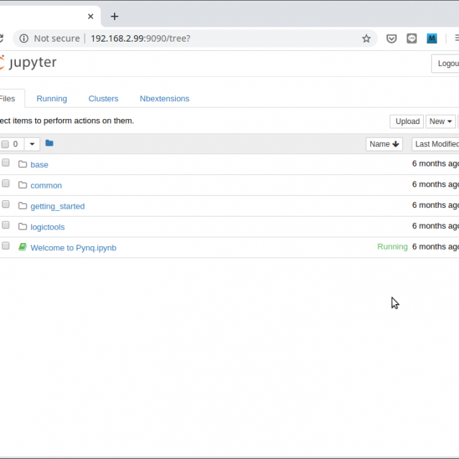This screenshot has width=459, height=459.
Task: Click the blue root folder icon
Action: 49,143
